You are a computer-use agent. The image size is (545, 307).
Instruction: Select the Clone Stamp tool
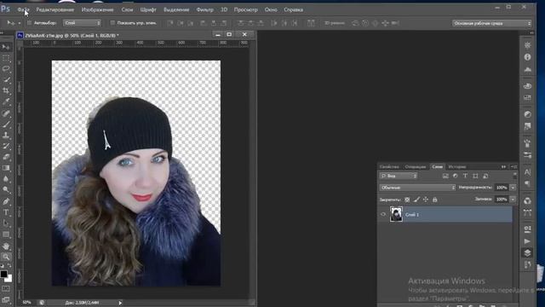6,135
